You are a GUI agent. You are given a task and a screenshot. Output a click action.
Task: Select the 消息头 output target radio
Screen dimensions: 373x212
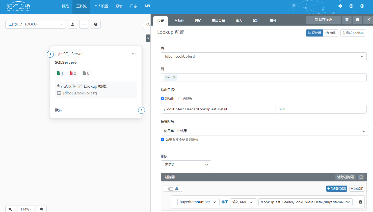[180, 99]
